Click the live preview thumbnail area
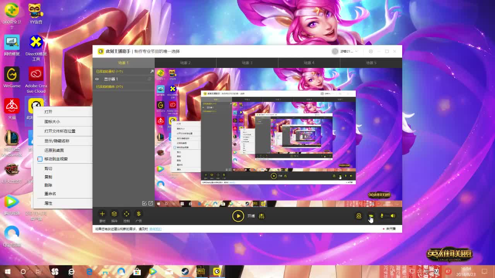This screenshot has height=278, width=495. [x=278, y=137]
